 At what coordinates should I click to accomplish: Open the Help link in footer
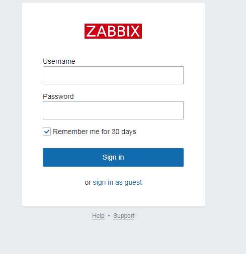[98, 216]
